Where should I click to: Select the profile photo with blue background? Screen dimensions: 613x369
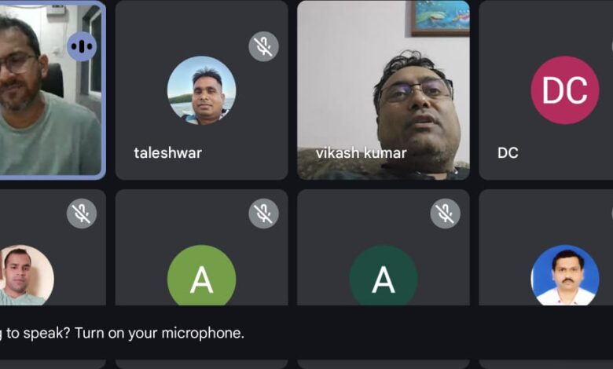coord(565,276)
